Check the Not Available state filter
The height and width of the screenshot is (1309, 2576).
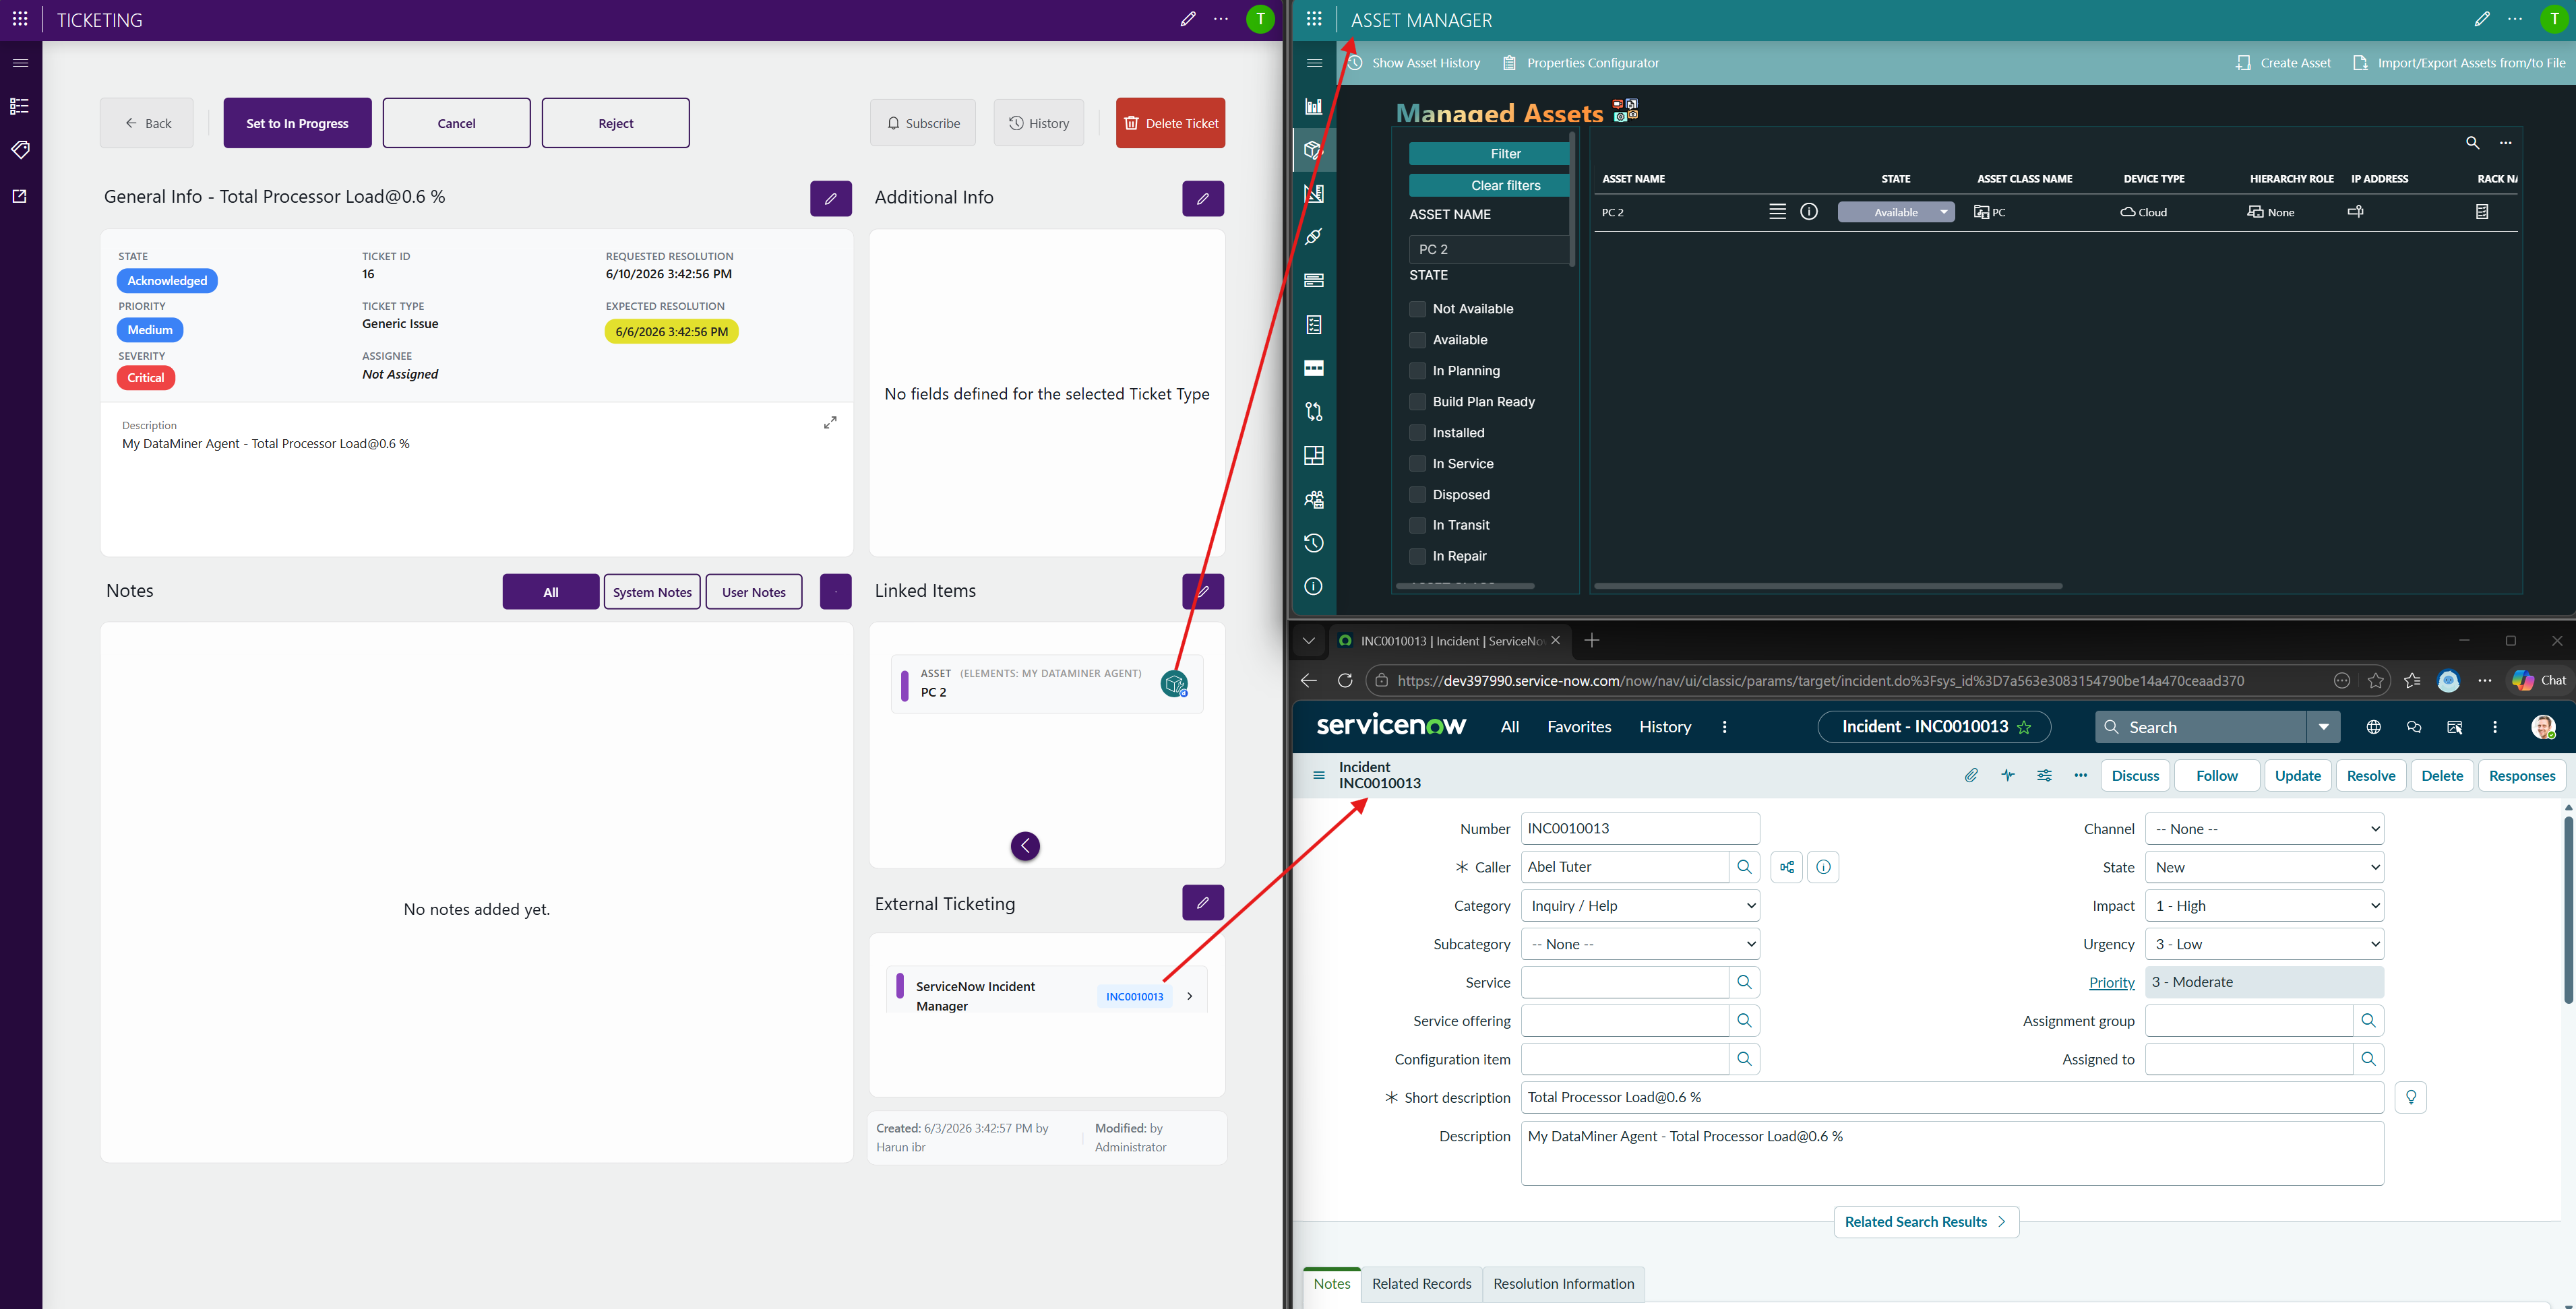(x=1417, y=309)
